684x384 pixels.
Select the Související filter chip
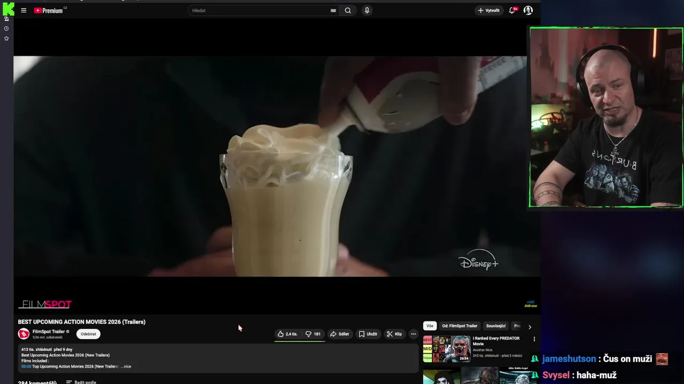click(496, 326)
